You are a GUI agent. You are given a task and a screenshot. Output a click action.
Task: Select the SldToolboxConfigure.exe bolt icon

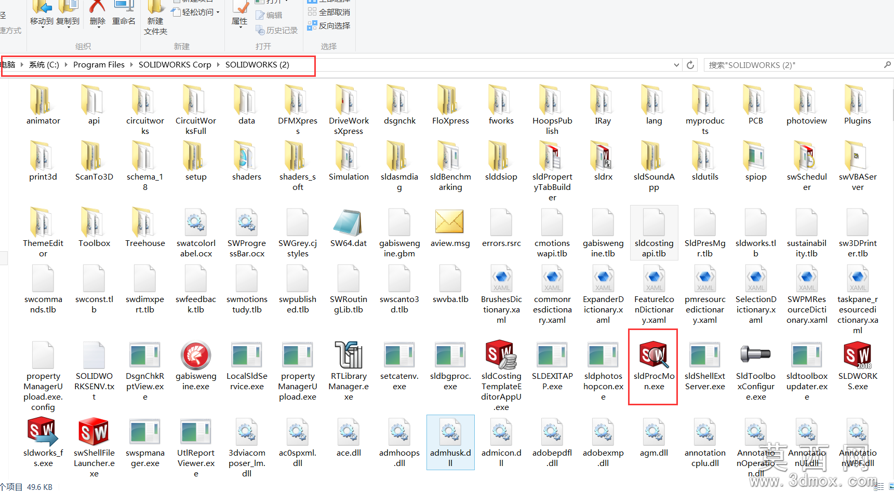[x=755, y=355]
